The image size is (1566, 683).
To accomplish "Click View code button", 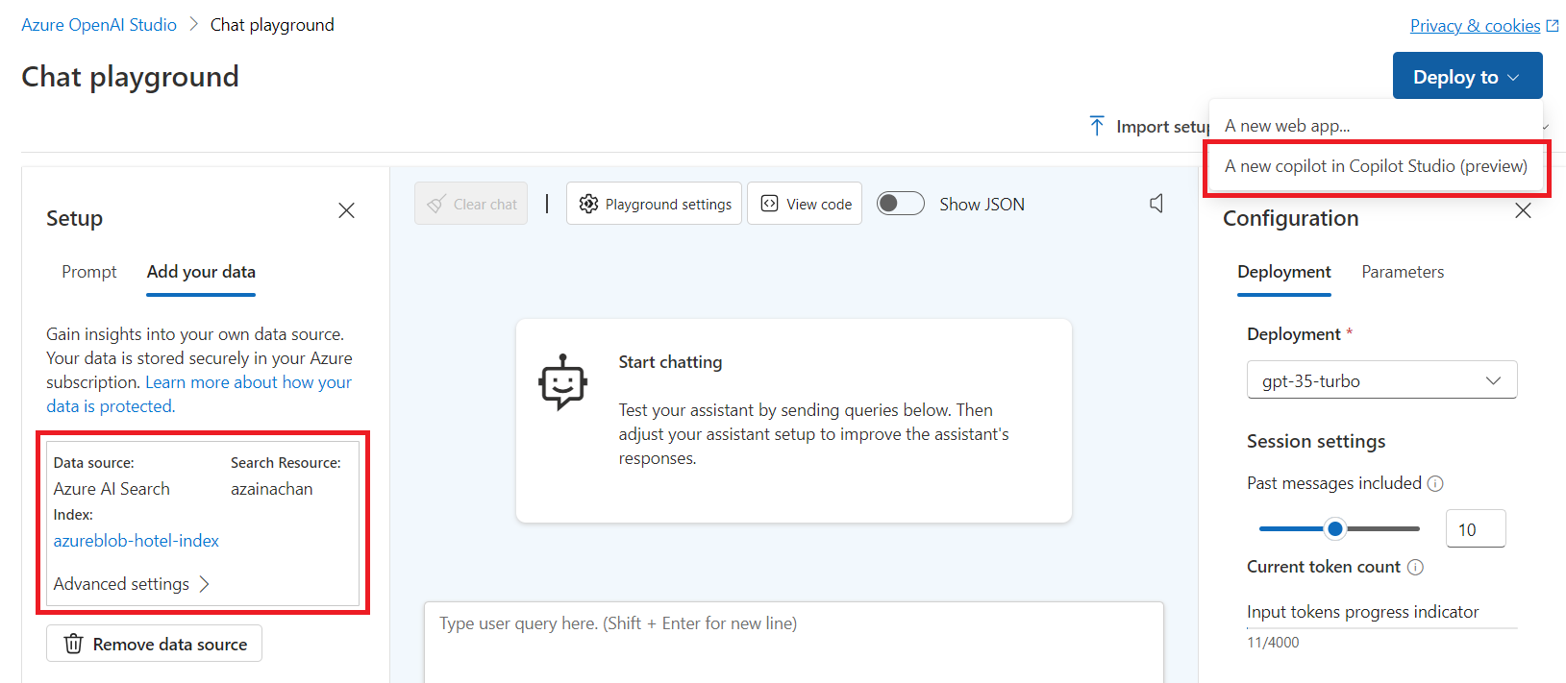I will [x=805, y=204].
